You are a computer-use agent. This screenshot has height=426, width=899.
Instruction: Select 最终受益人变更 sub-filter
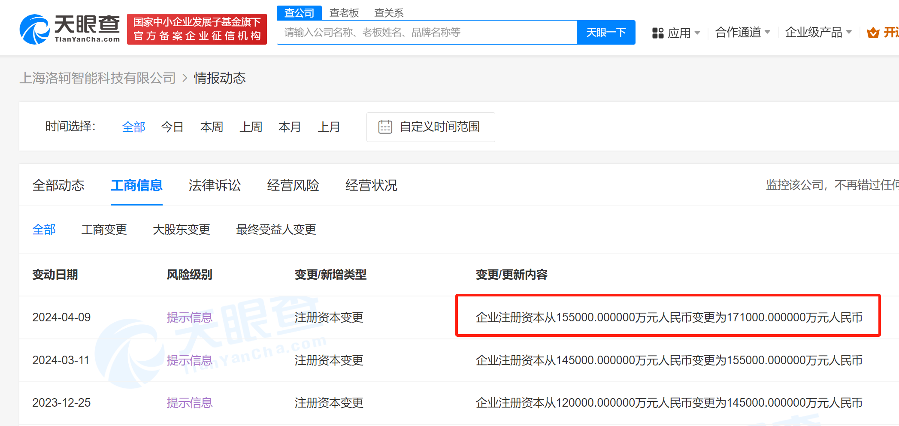[x=276, y=230]
